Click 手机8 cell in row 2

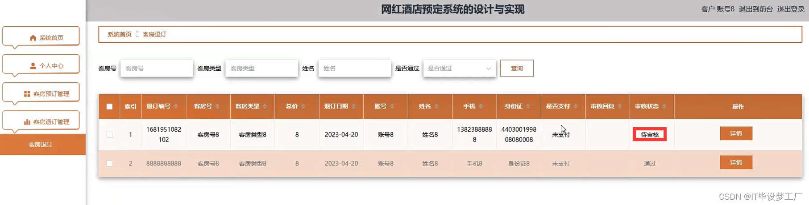click(x=474, y=163)
